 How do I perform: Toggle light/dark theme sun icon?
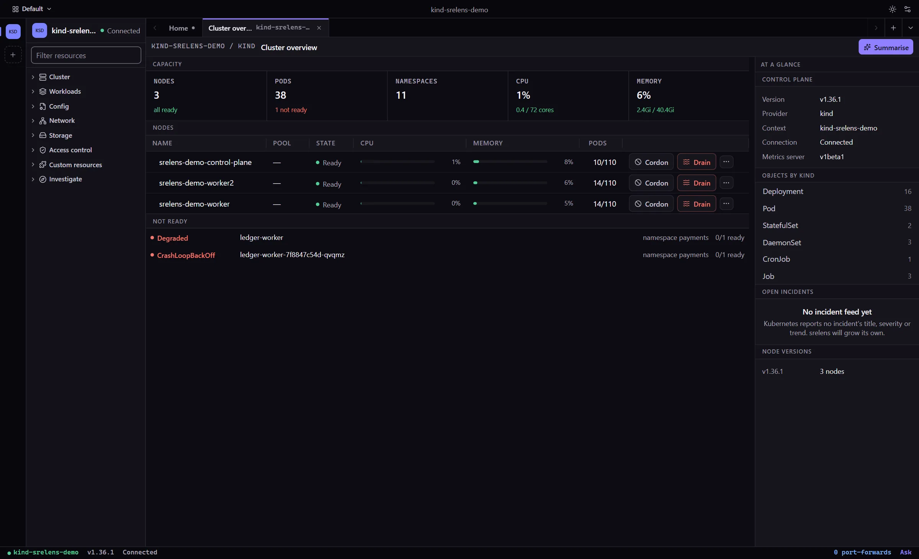[x=893, y=9]
